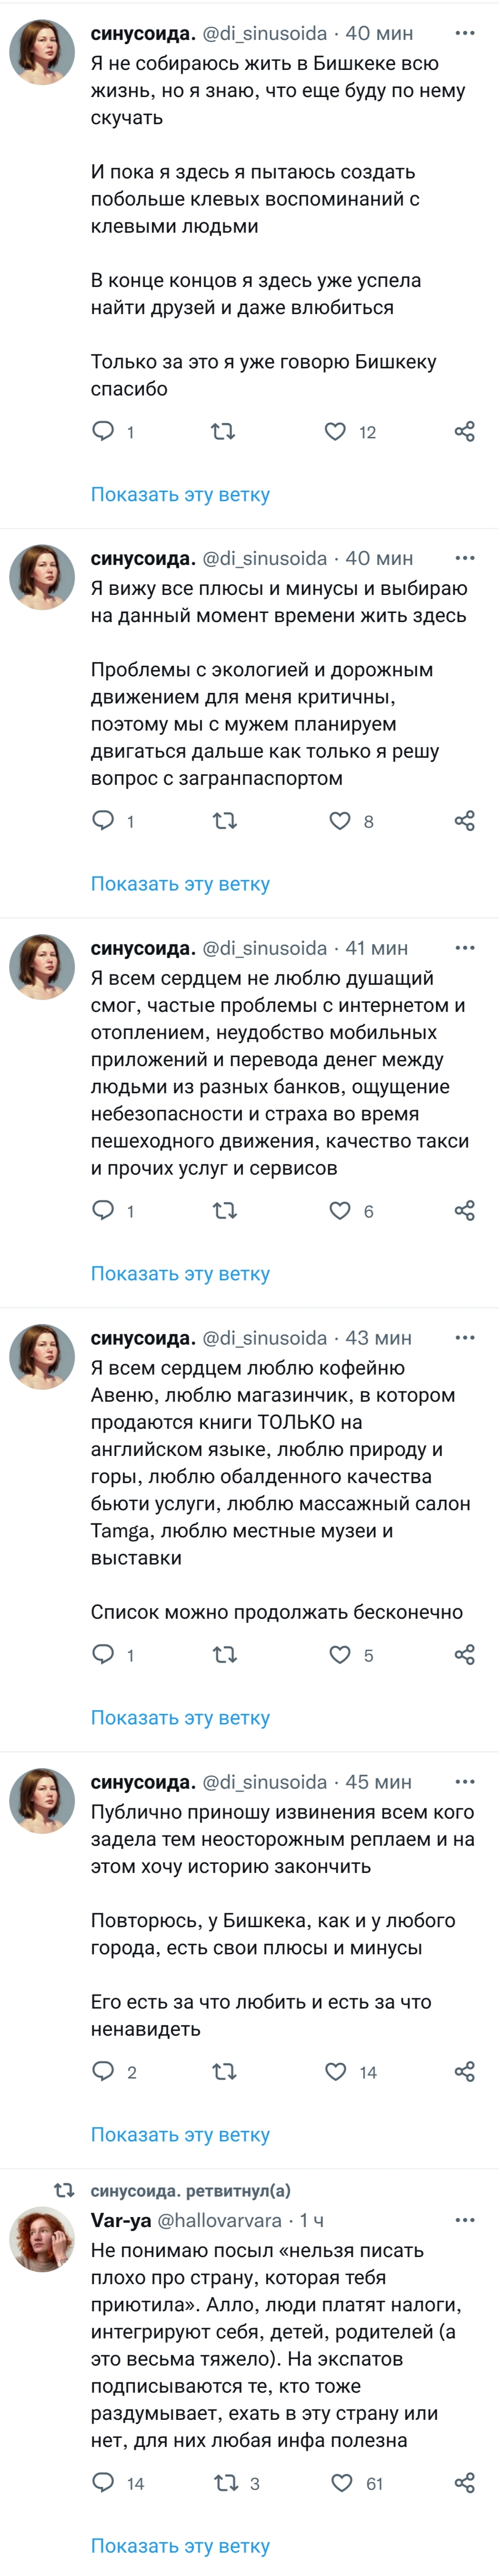Open more options on the first tweet
The width and height of the screenshot is (500, 2576).
465,33
